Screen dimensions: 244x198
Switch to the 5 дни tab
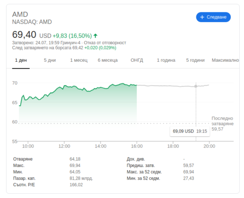coord(50,60)
